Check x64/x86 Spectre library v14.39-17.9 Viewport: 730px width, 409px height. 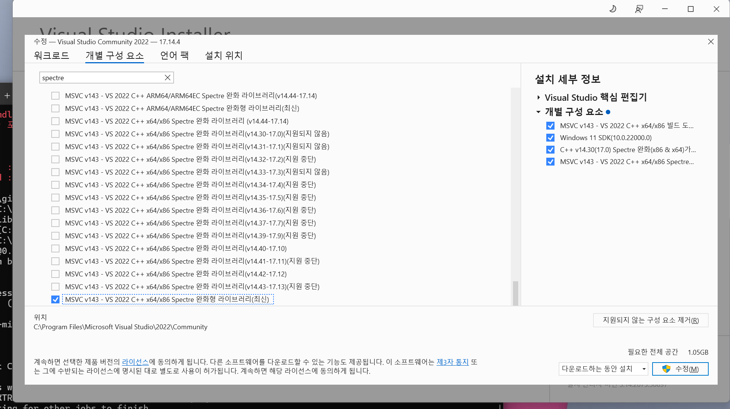pyautogui.click(x=55, y=236)
